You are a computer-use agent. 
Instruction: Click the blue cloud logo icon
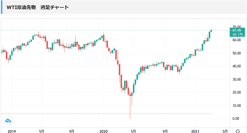click(8, 121)
